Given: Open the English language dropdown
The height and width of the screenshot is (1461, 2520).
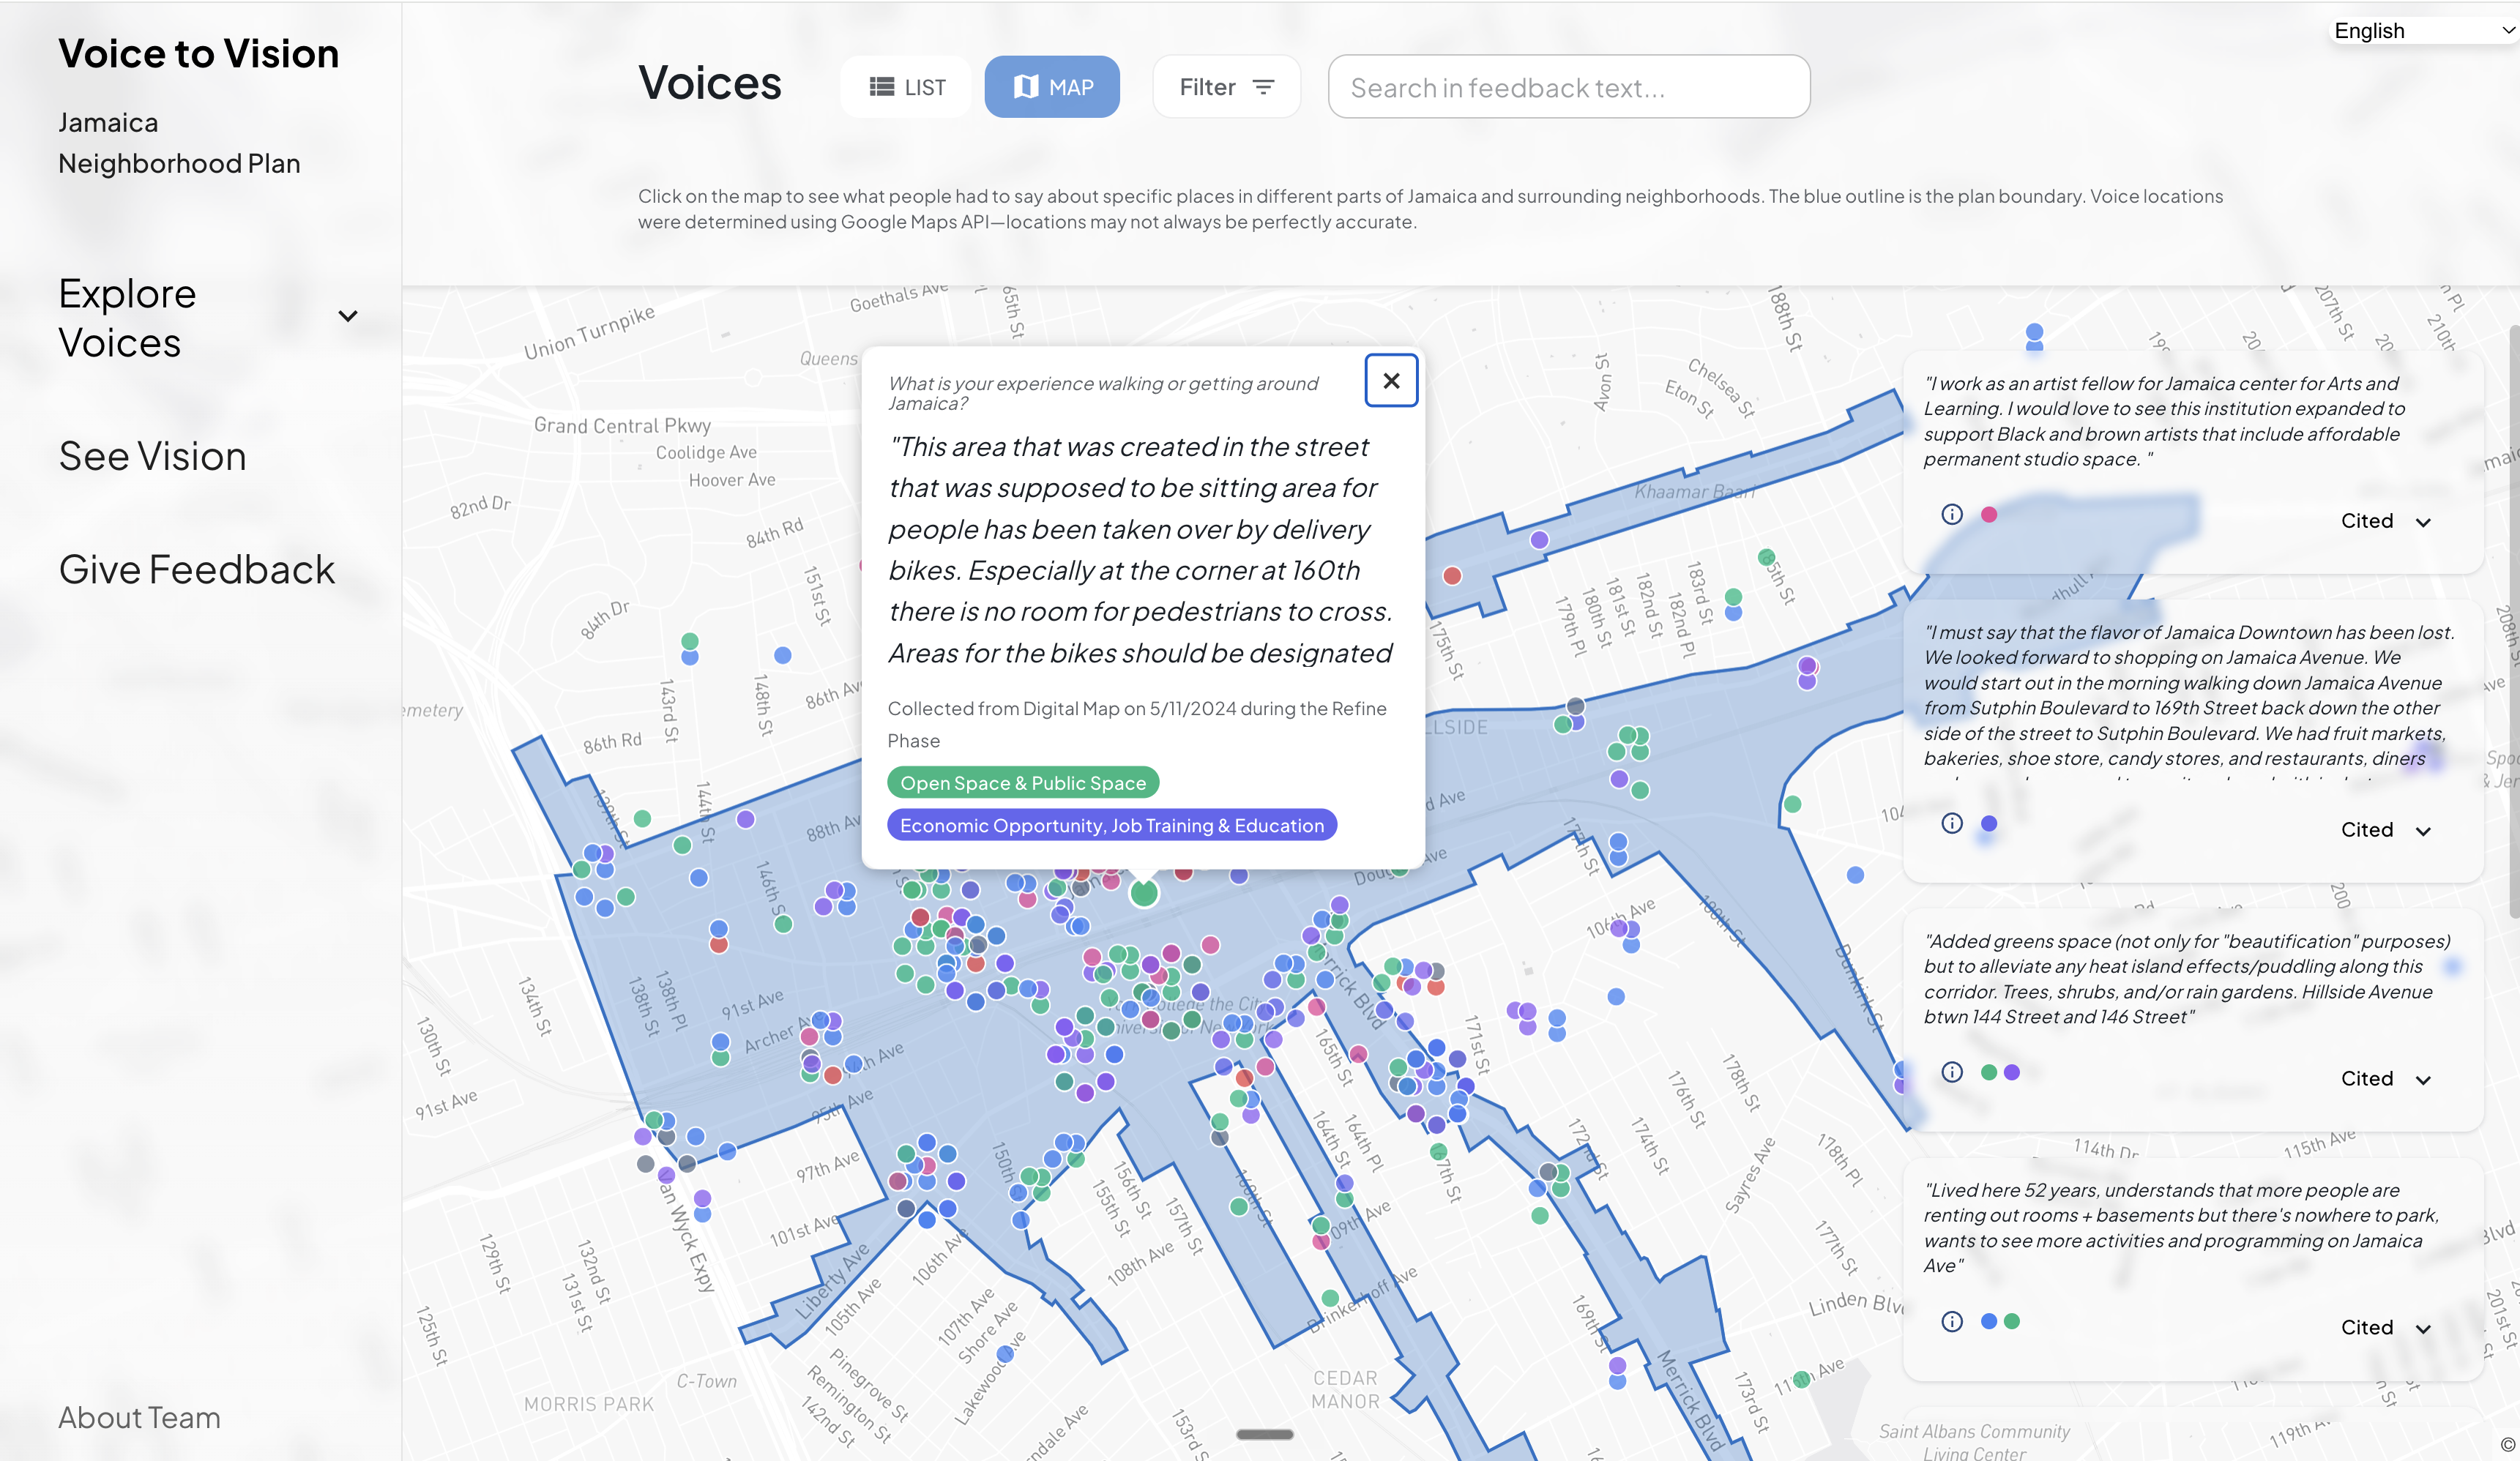Looking at the screenshot, I should coord(2425,30).
